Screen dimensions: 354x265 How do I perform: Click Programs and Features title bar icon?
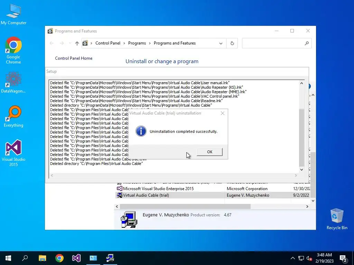50,31
